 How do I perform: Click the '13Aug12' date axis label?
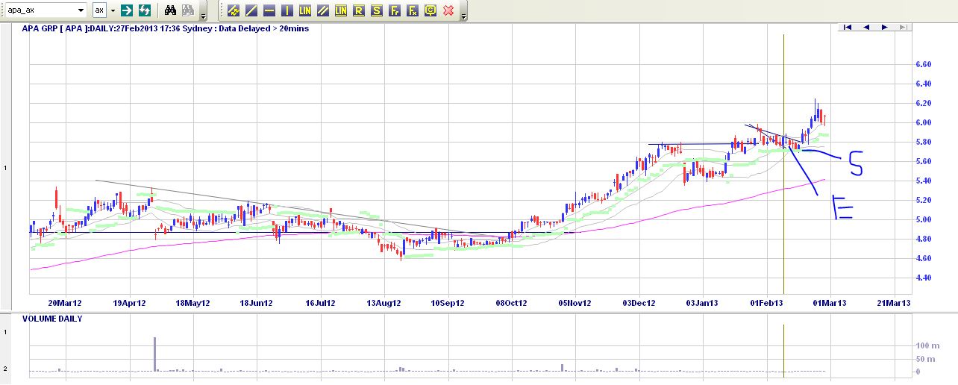(x=384, y=303)
